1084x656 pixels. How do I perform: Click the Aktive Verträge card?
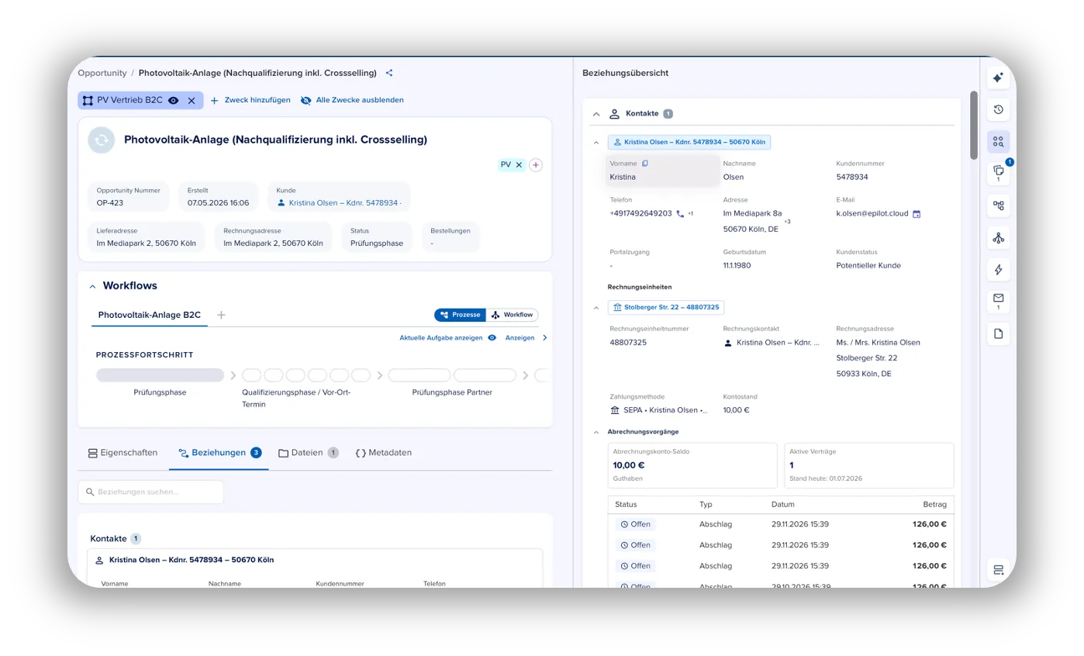tap(868, 465)
